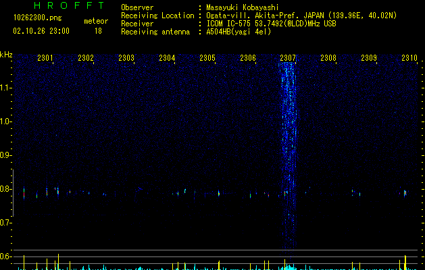Click the ICOM IC-575 receiver text

tap(271, 24)
